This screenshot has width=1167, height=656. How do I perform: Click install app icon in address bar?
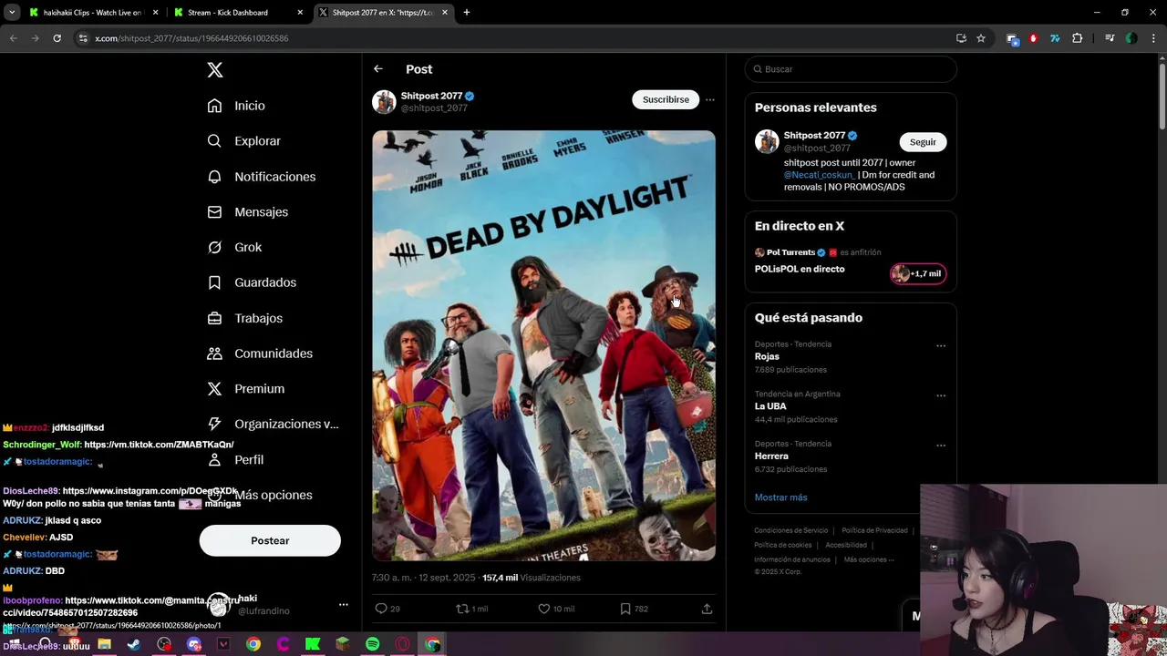961,38
